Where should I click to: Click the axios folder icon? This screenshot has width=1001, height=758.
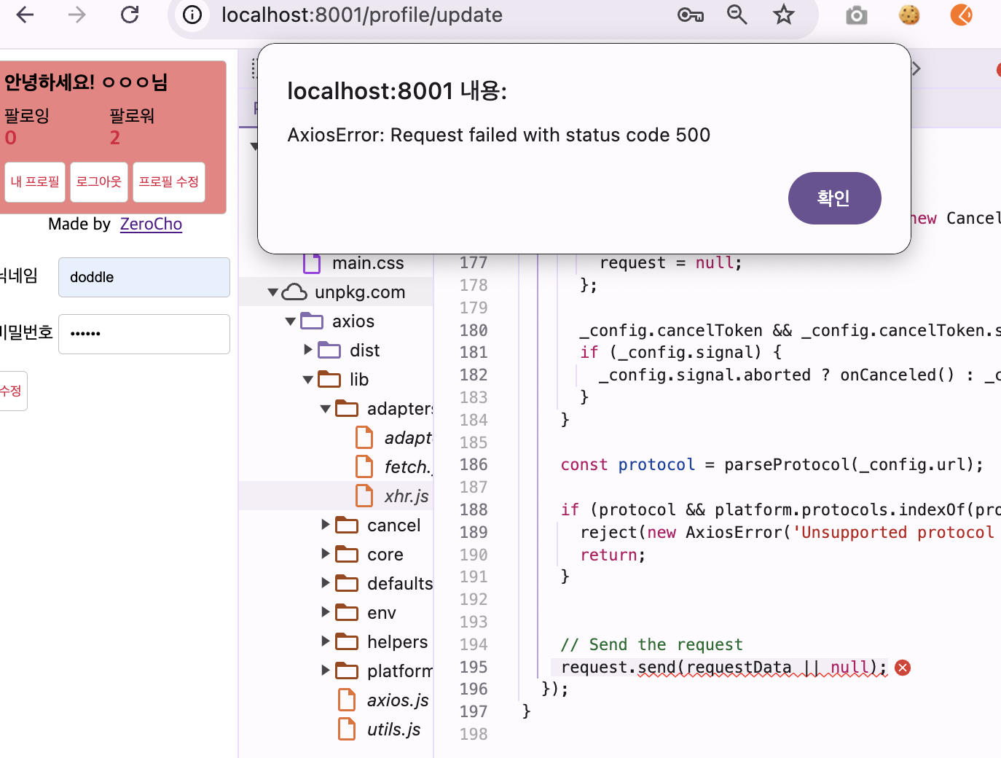pyautogui.click(x=312, y=321)
